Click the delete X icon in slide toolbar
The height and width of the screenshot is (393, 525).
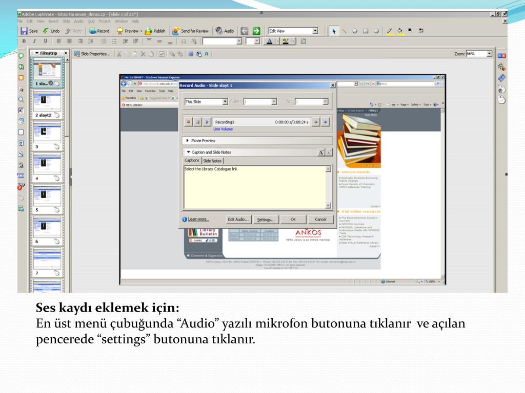143,54
